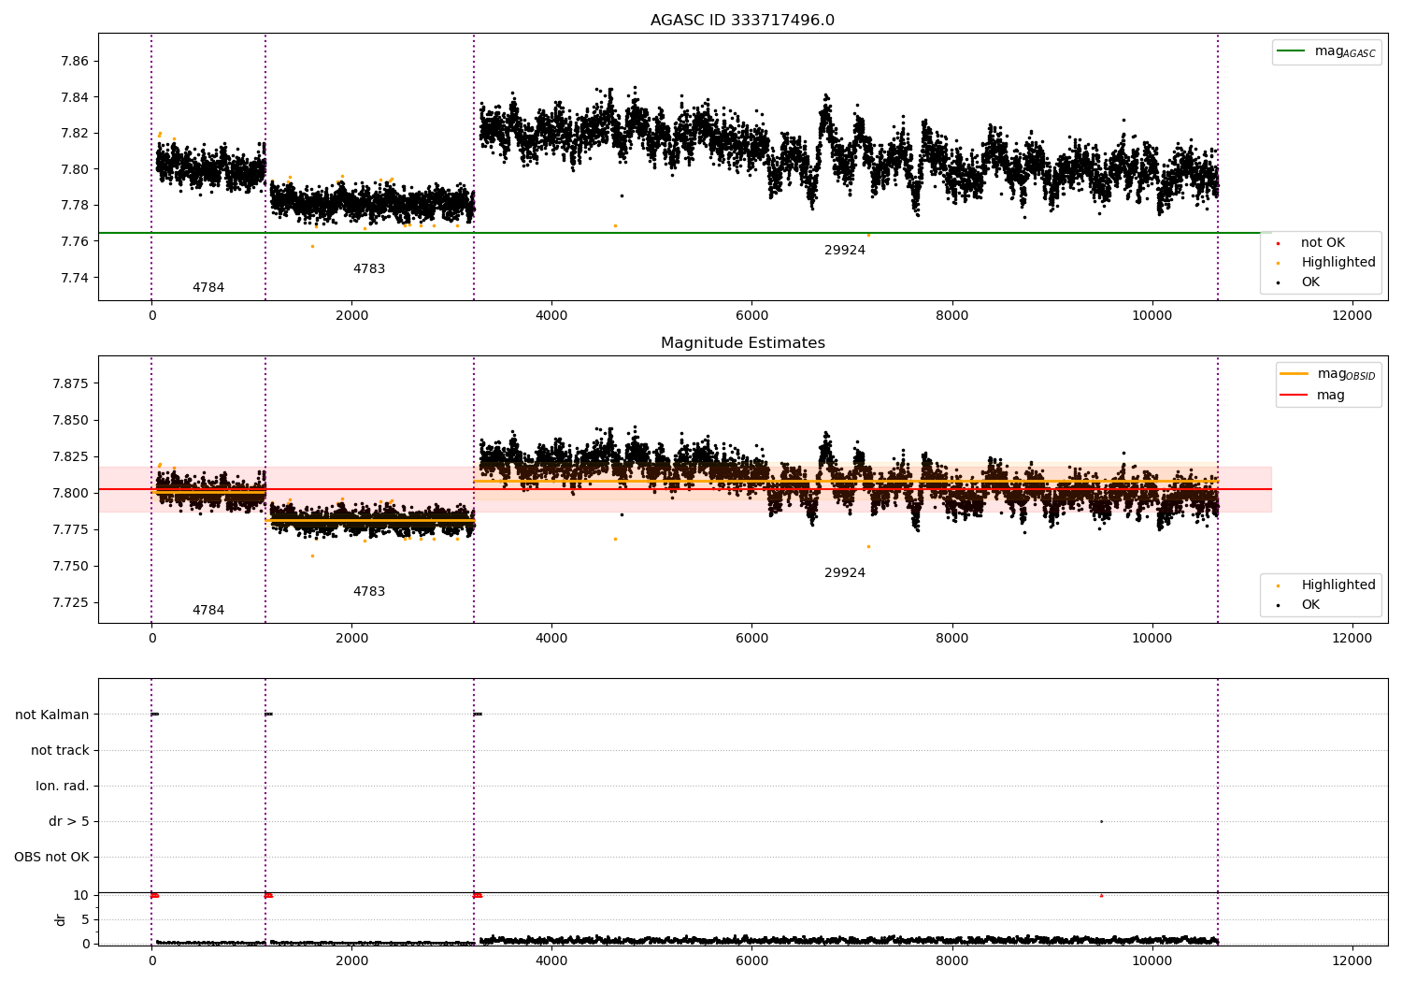Click the orange mag OBSID segment for obsid 4783
Screen dimensions: 1402x982
click(369, 520)
